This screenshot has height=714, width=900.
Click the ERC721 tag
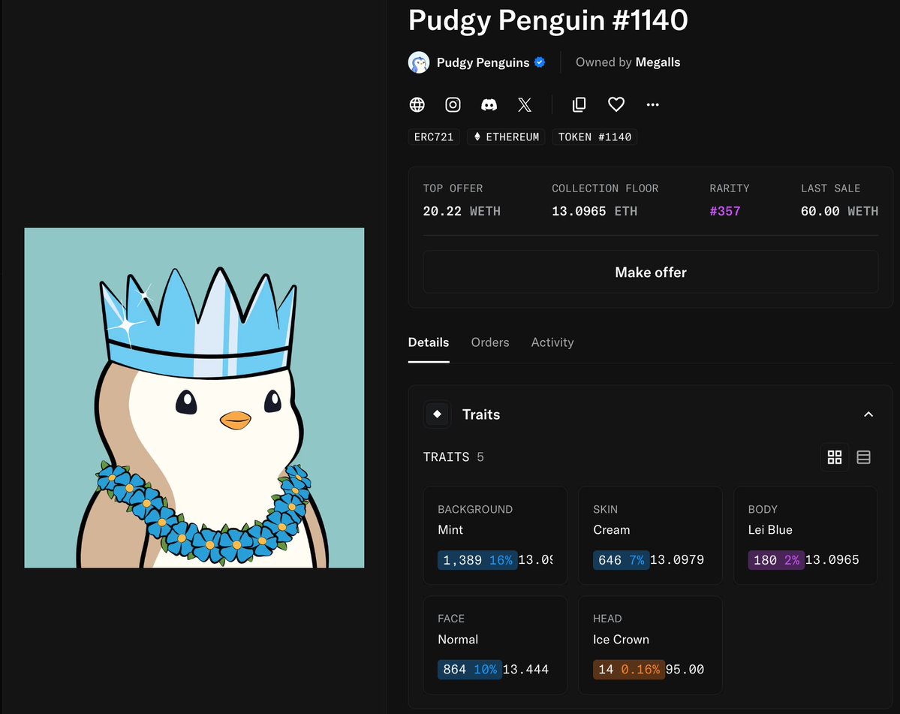(x=434, y=137)
